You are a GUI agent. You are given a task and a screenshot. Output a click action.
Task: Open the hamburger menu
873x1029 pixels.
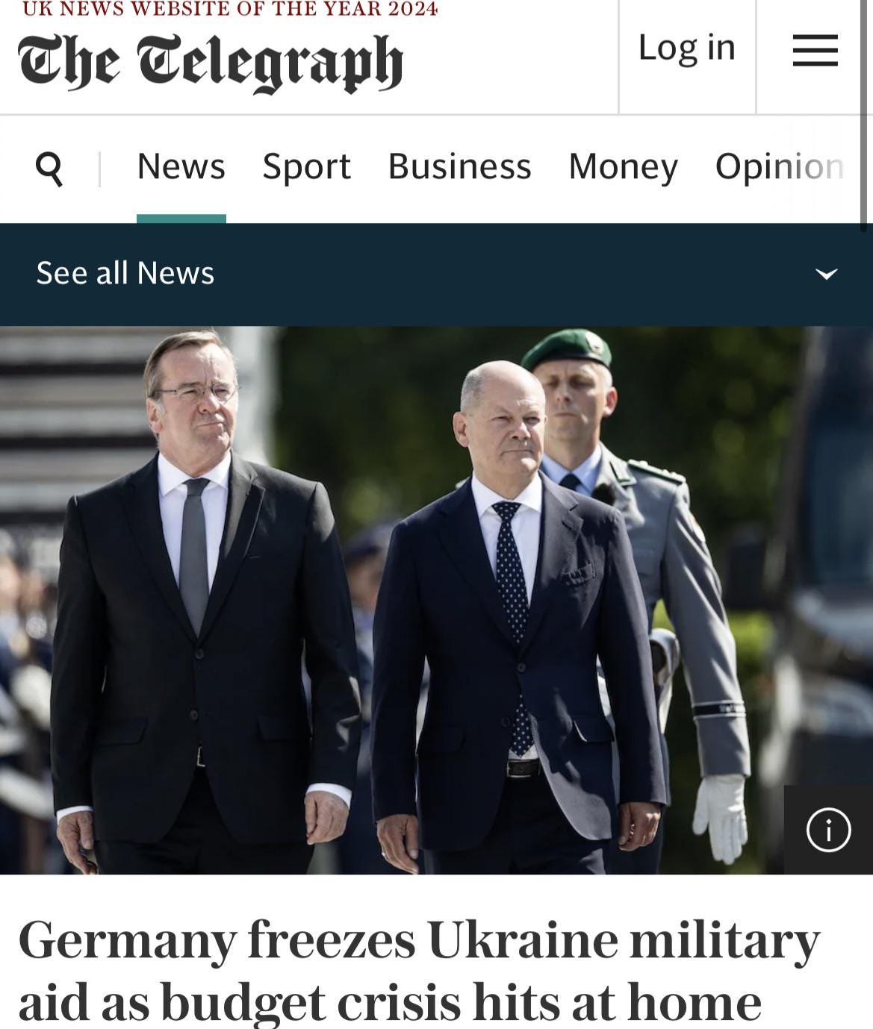click(815, 50)
